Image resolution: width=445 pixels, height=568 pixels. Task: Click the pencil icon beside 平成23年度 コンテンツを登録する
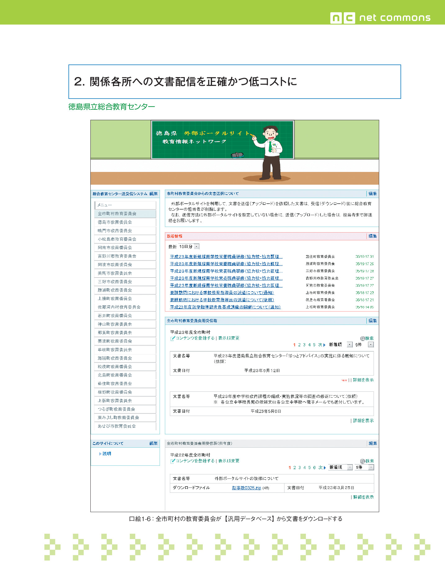click(173, 338)
